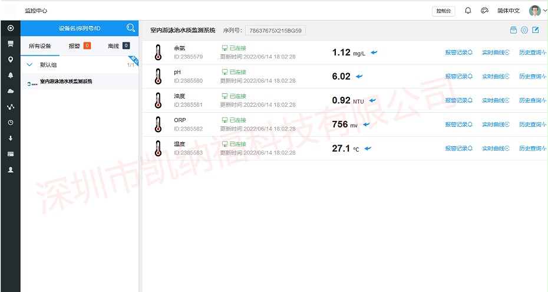Click the thermometer icon of ORP row

[158, 124]
